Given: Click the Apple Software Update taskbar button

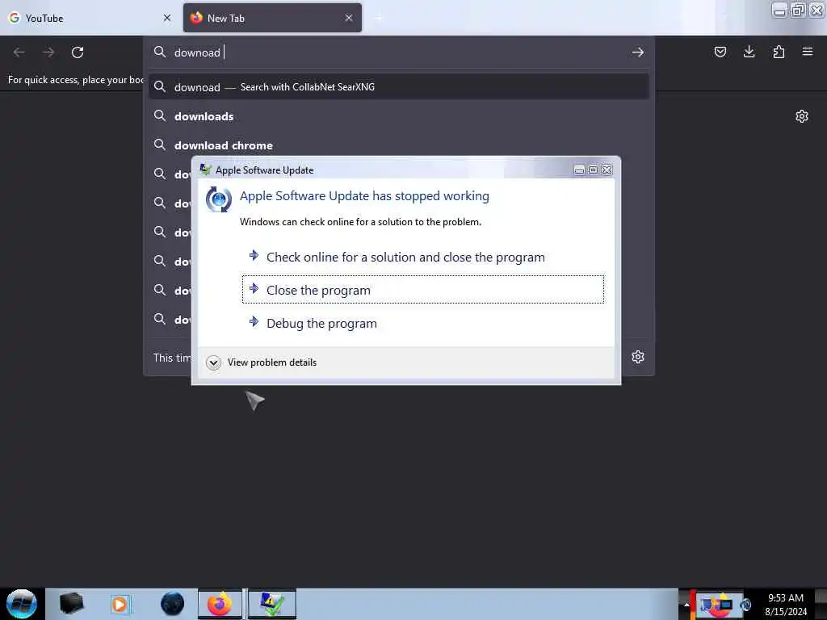Looking at the screenshot, I should pyautogui.click(x=272, y=604).
